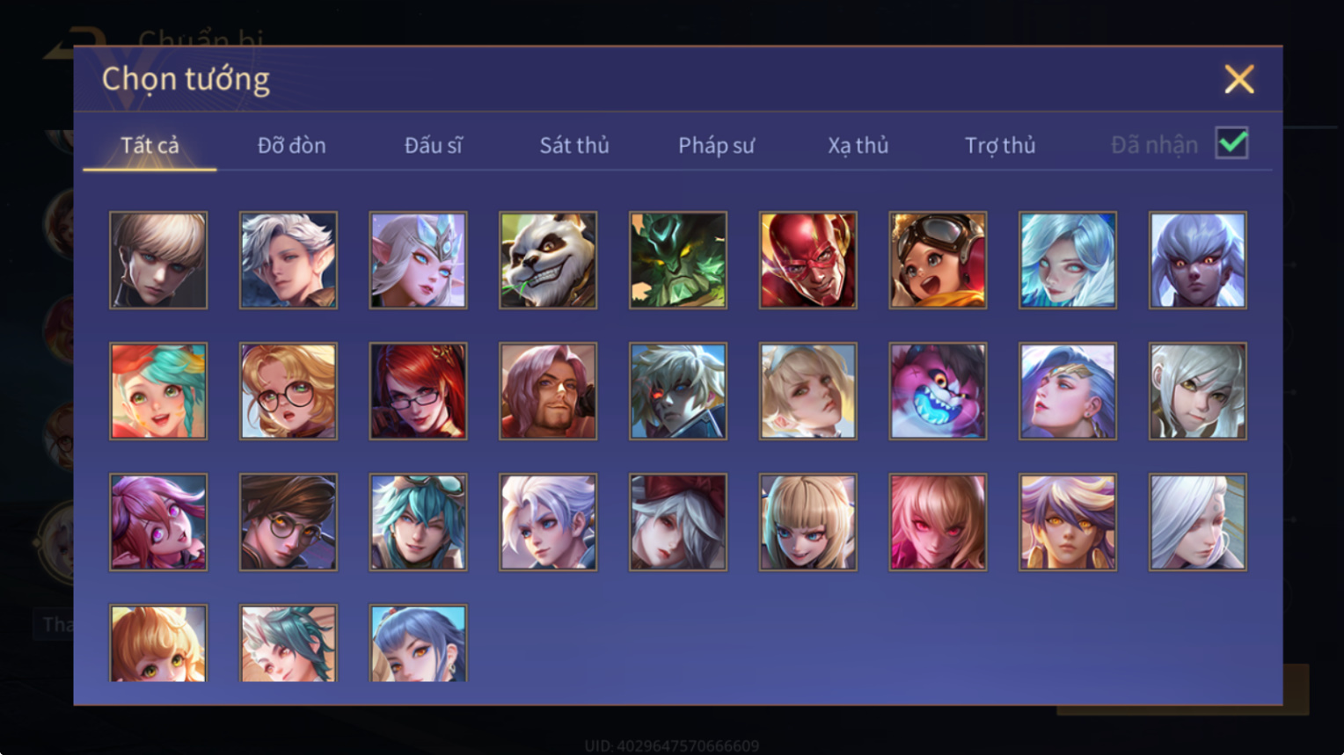This screenshot has width=1344, height=755.
Task: Choose the bearded man with pink hair
Action: (x=548, y=391)
